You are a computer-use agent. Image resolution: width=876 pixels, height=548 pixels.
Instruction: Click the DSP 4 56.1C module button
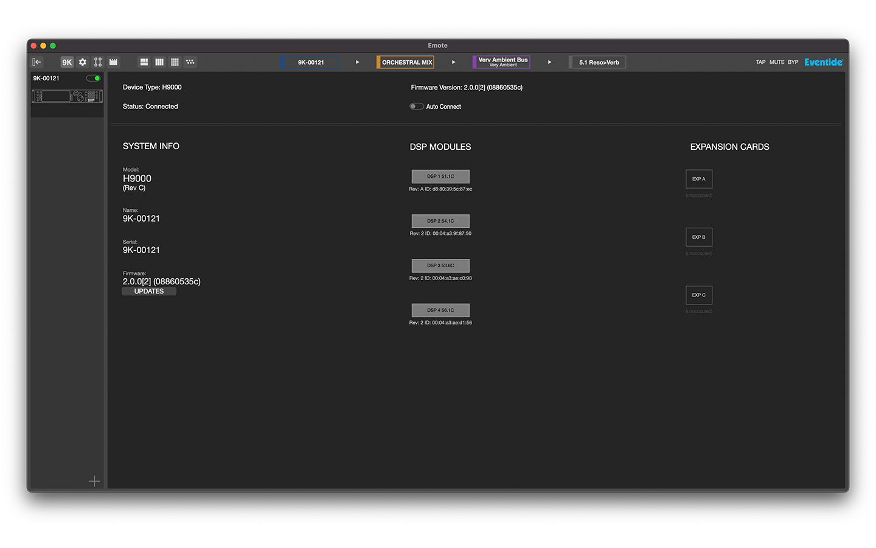[x=440, y=311]
